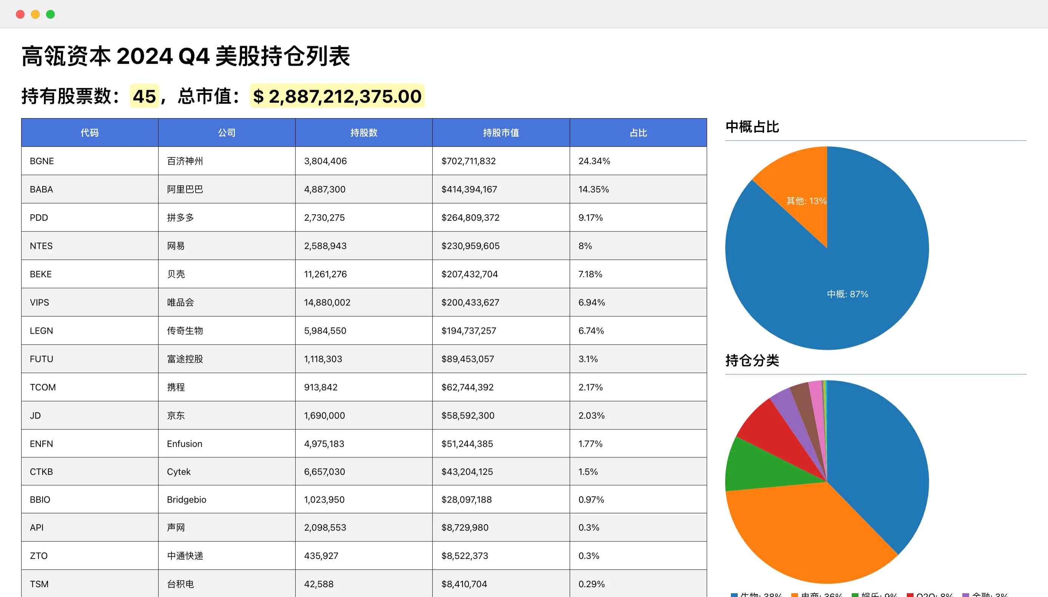The width and height of the screenshot is (1048, 597).
Task: Select the BABA ticker cell
Action: pos(90,189)
